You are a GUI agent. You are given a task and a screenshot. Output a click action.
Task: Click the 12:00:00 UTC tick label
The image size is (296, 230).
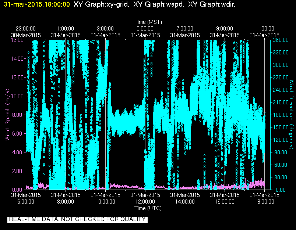tap(145, 202)
